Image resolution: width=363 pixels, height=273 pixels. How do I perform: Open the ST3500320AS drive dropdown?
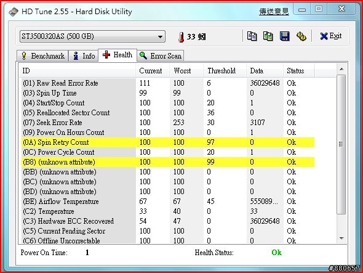click(92, 36)
